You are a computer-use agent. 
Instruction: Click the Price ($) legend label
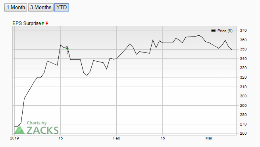(x=225, y=31)
